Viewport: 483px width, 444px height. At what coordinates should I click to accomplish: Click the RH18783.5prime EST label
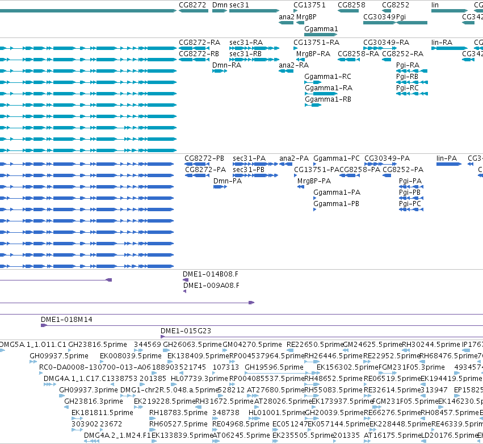178,413
